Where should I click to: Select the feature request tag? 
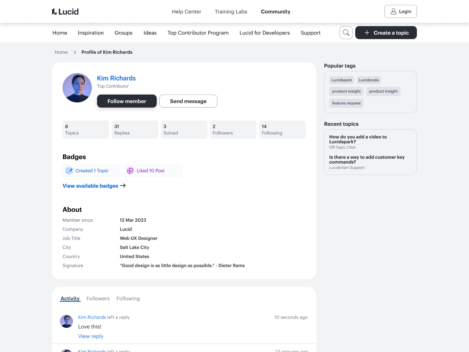[x=346, y=103]
